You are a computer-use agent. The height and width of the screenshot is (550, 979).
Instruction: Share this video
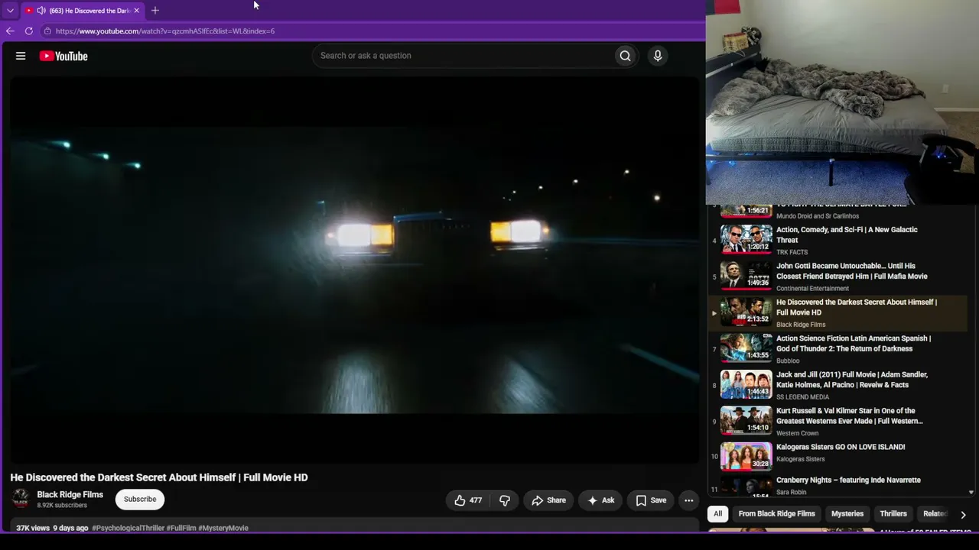pyautogui.click(x=548, y=500)
